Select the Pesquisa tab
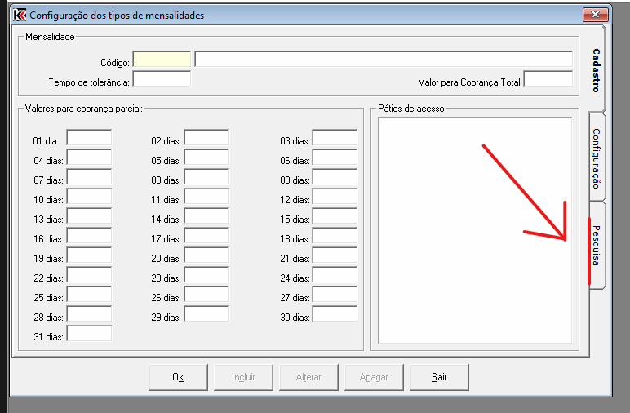This screenshot has width=630, height=413. [x=596, y=245]
